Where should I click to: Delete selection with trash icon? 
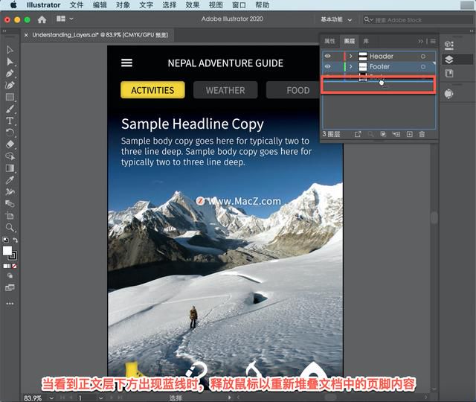pos(422,134)
